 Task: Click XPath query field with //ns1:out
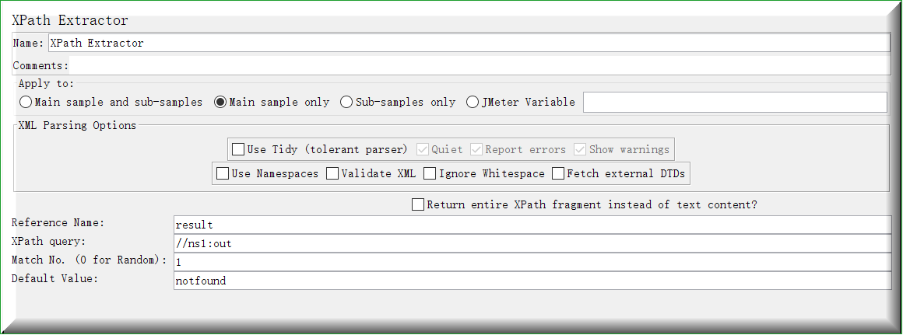[532, 243]
